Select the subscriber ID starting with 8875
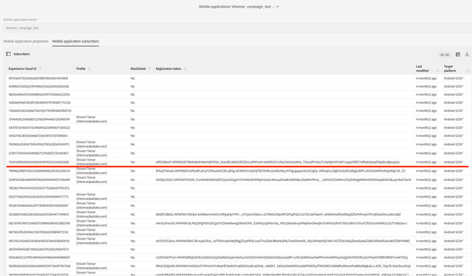Image resolution: width=472 pixels, height=276 pixels. (x=38, y=233)
